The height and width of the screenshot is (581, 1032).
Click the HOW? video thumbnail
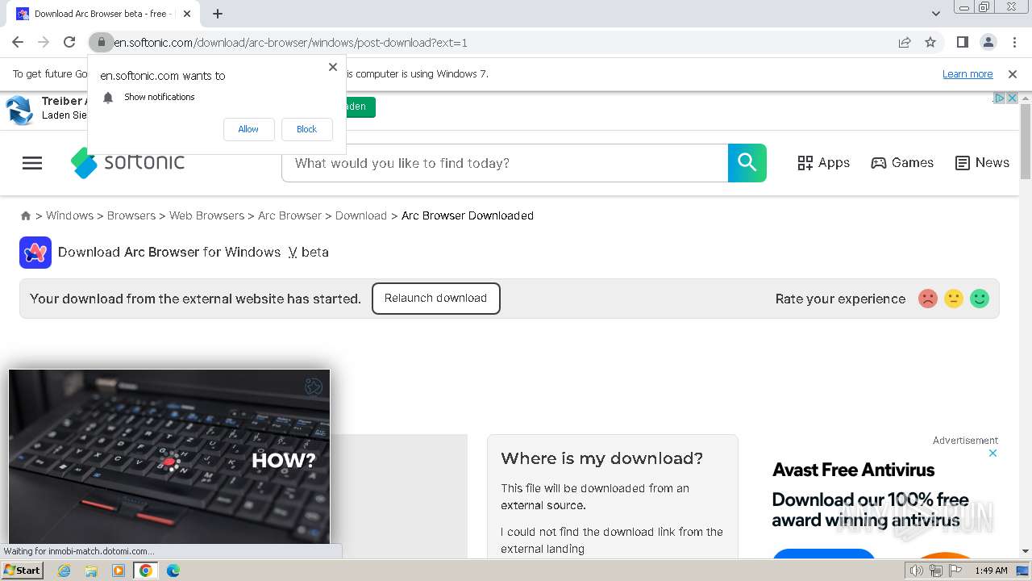pos(169,457)
